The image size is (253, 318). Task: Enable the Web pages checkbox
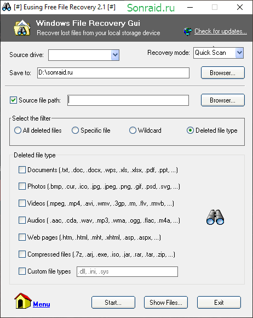pyautogui.click(x=22, y=237)
